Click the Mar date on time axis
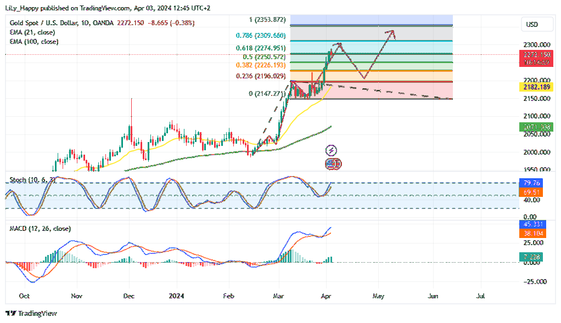The width and height of the screenshot is (561, 323). (278, 296)
